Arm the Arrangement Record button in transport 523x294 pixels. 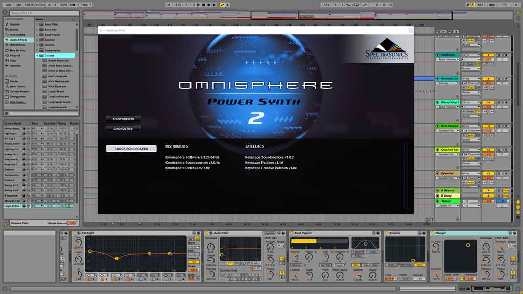[x=209, y=5]
